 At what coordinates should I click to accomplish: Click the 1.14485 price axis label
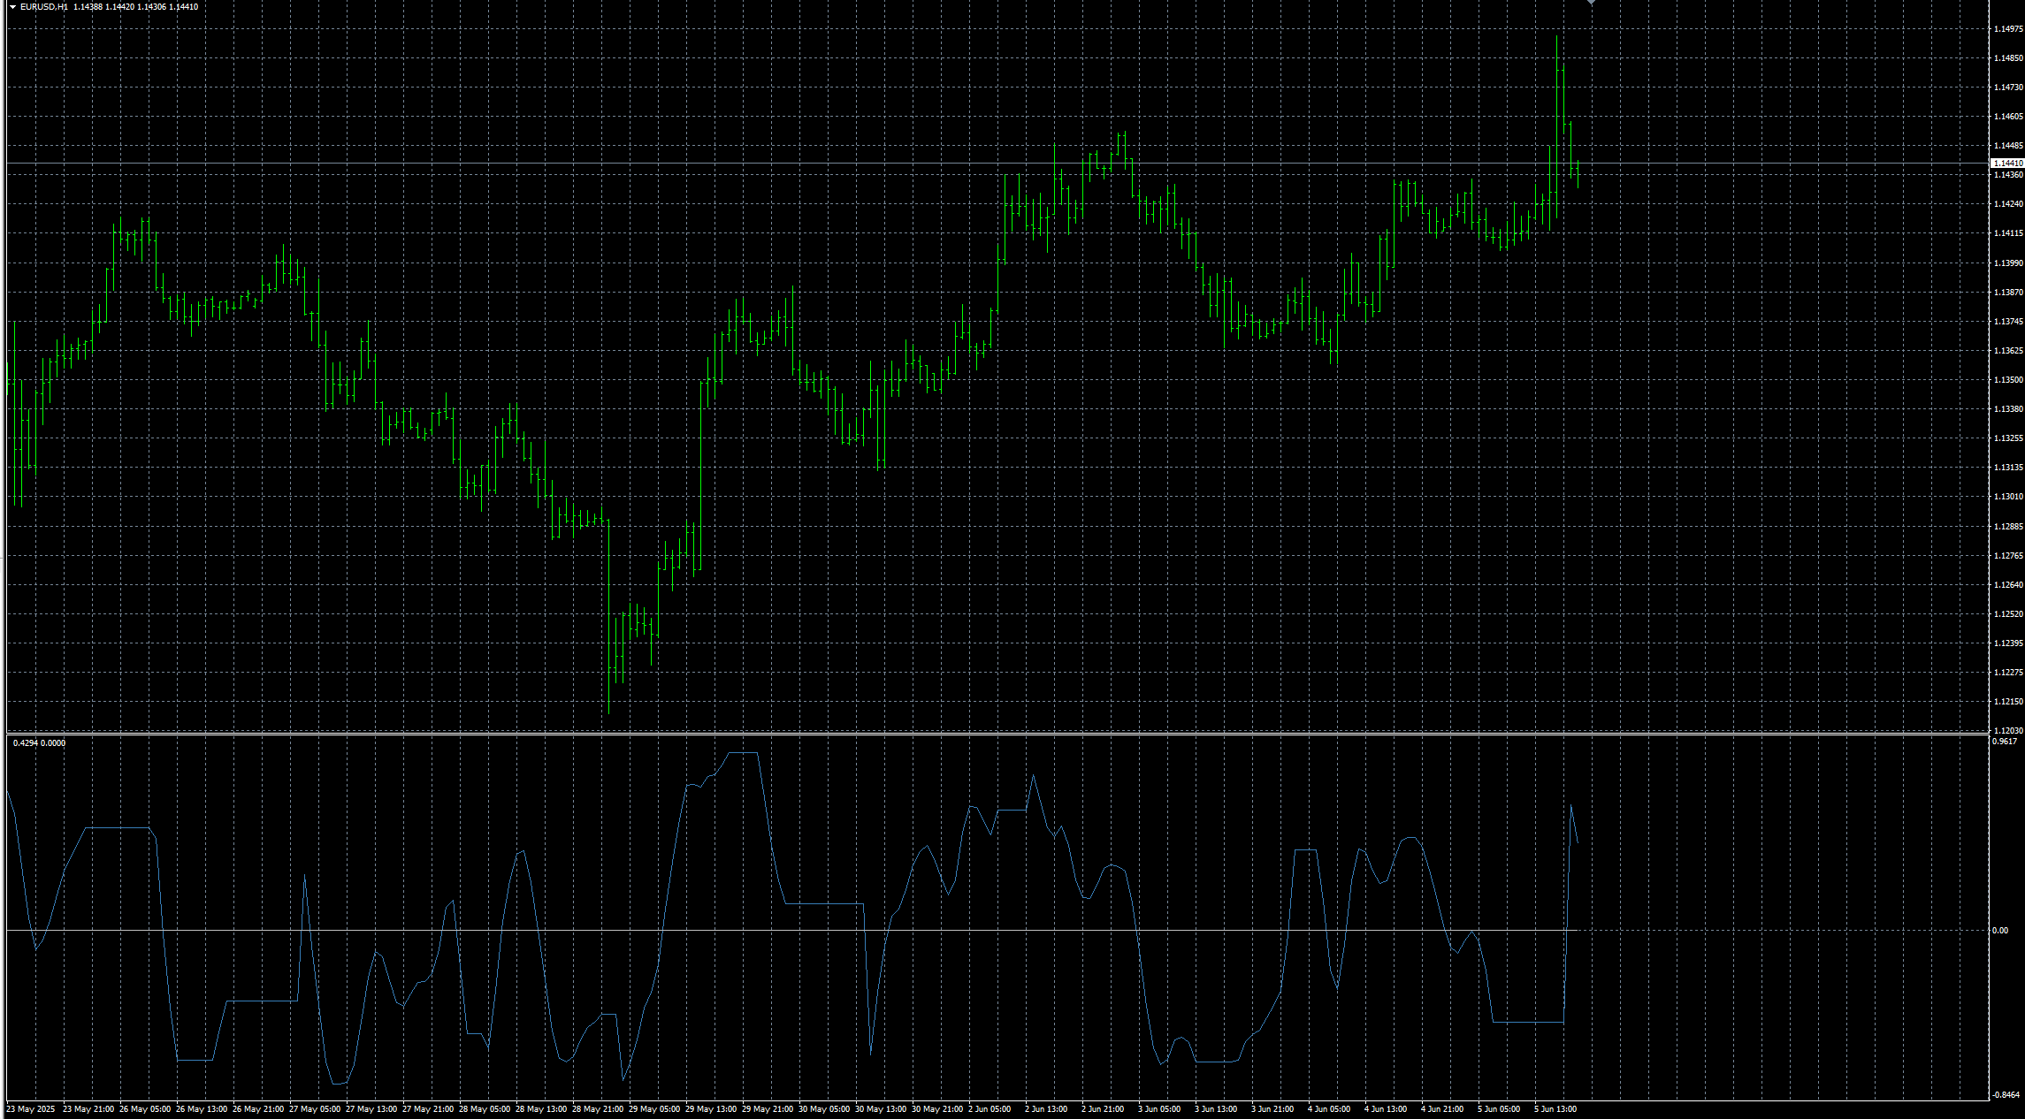click(2008, 146)
